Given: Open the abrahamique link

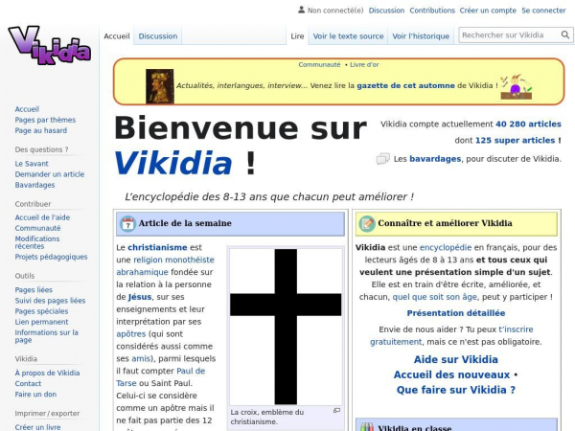Looking at the screenshot, I should (142, 272).
